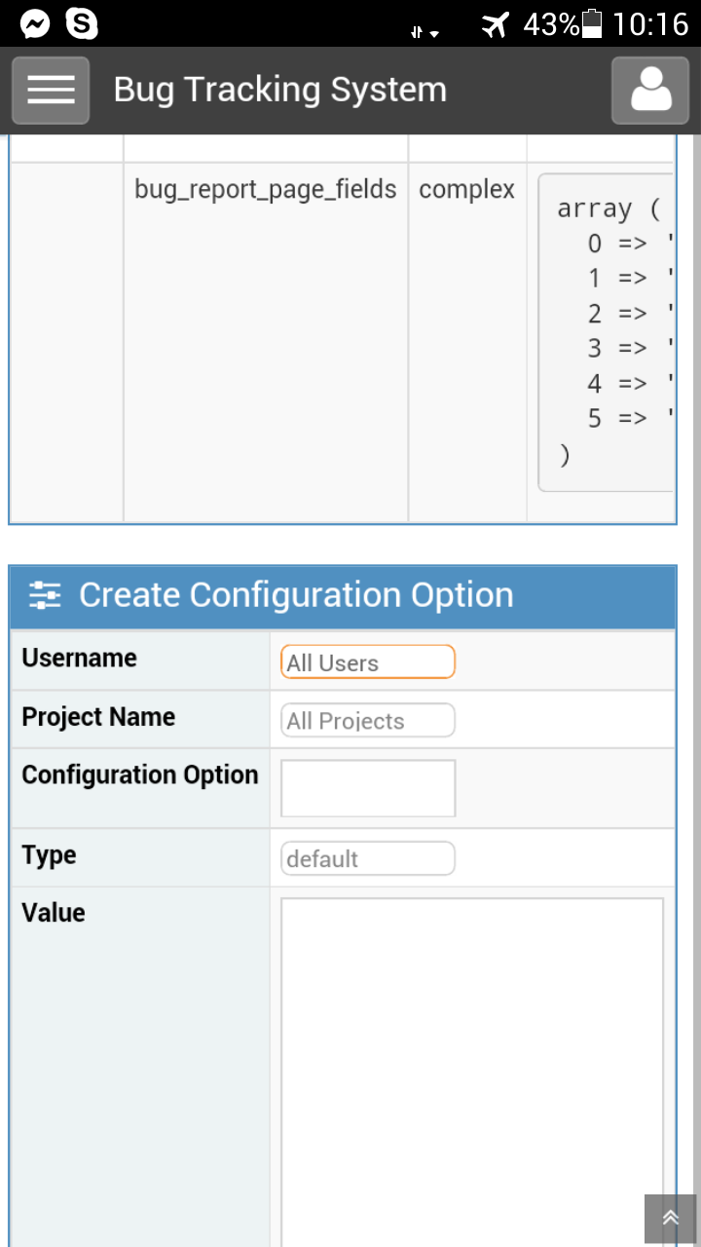Select the bug_report_page_fields table cell
Viewport: 701px width, 1247px height.
(265, 189)
